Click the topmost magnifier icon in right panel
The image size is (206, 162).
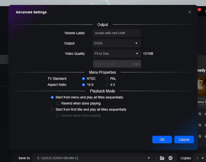pyautogui.click(x=200, y=114)
